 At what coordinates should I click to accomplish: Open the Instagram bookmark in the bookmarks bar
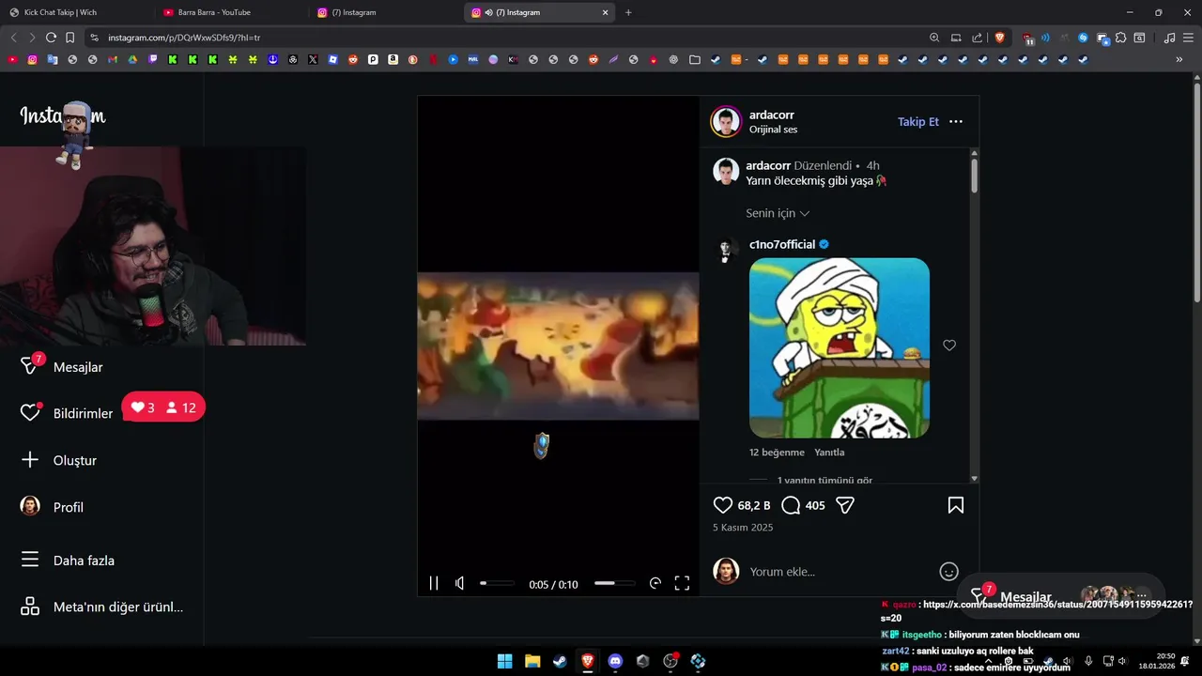(32, 59)
